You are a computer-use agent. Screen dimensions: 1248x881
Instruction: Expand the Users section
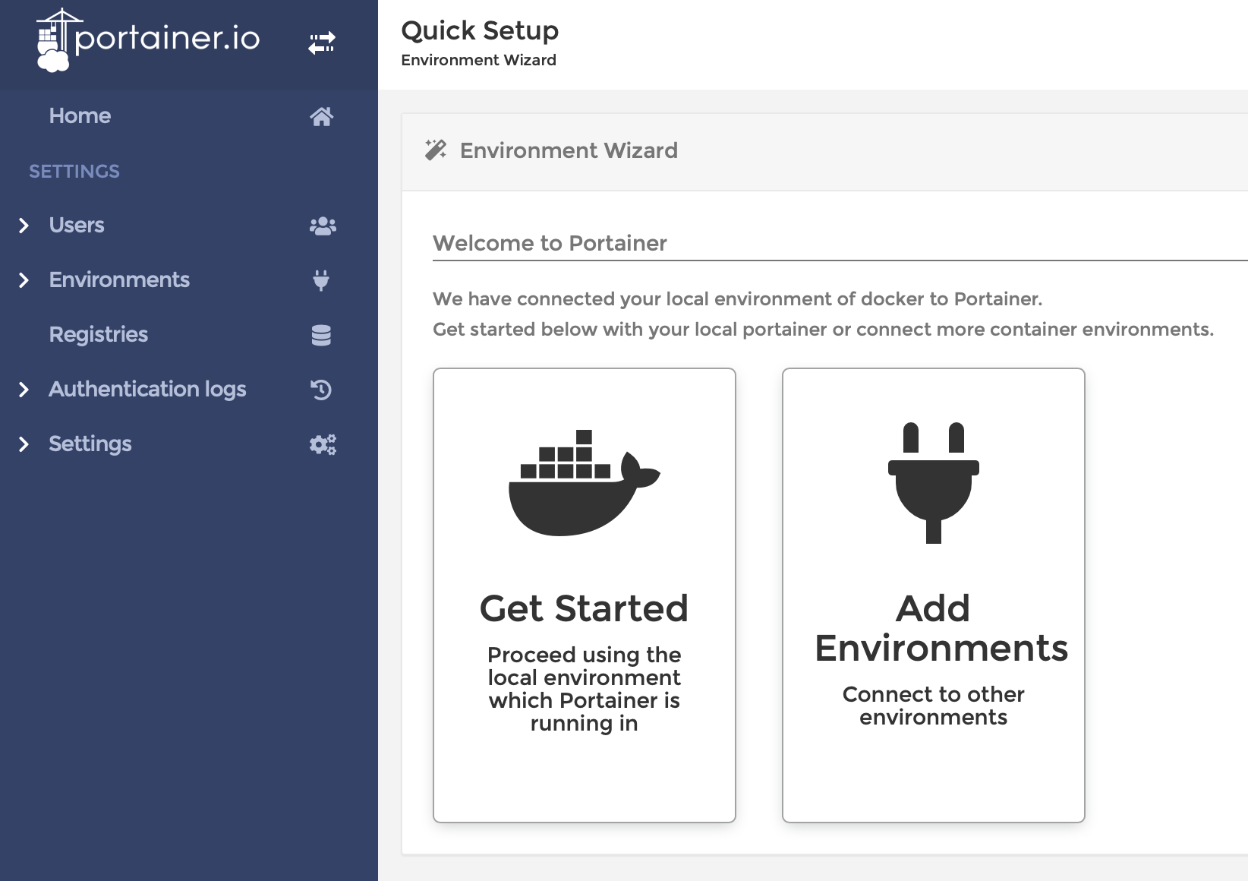point(24,225)
